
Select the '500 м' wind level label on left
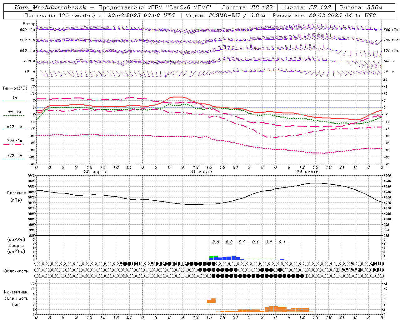pyautogui.click(x=30, y=61)
